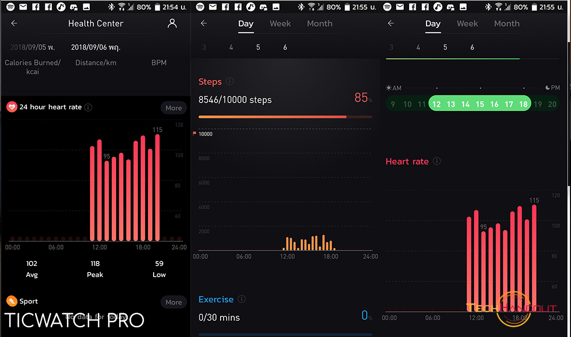This screenshot has height=337, width=571.
Task: Tap the 0/30 mins exercise value
Action: pos(219,318)
